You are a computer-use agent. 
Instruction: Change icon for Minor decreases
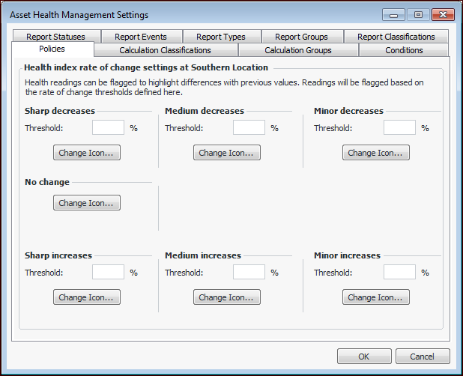pyautogui.click(x=376, y=153)
